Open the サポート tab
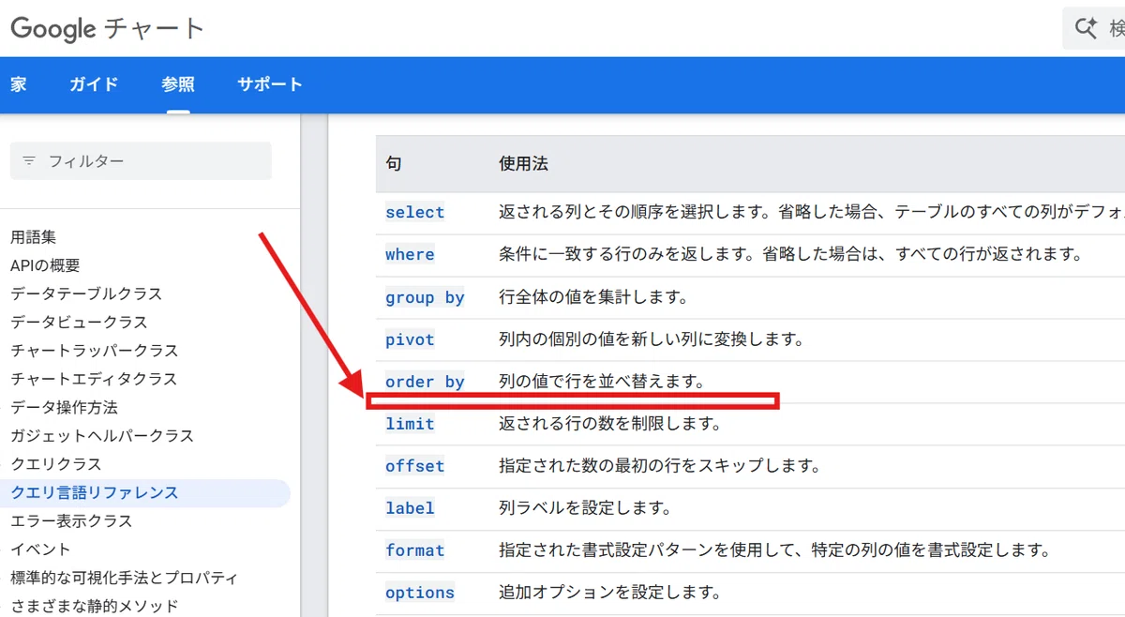 tap(270, 84)
